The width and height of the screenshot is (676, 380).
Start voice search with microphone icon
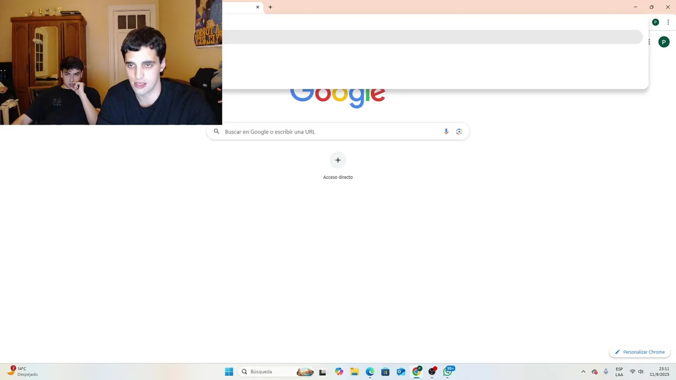tap(446, 131)
